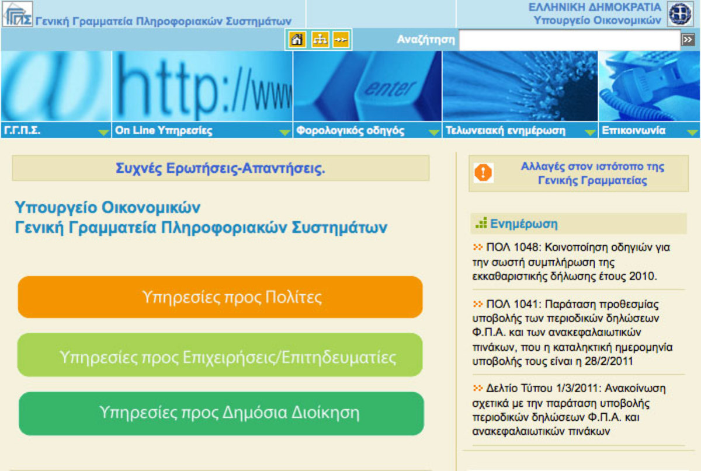The height and width of the screenshot is (471, 701).
Task: Click into the Αναζήτηση search field
Action: click(x=569, y=40)
